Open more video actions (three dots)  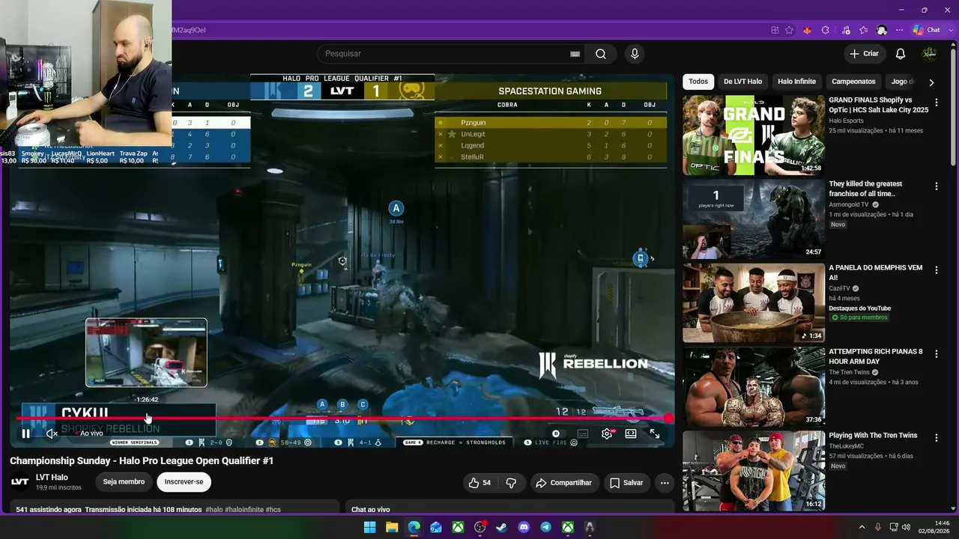click(665, 483)
